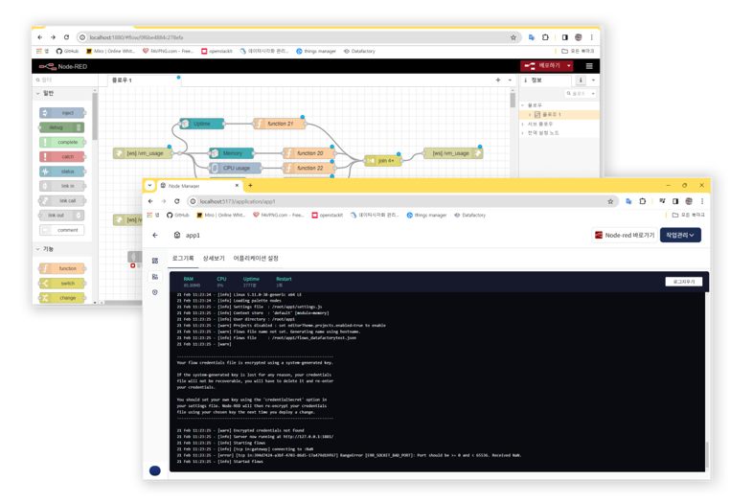
Task: Select the 로그기록 tab in Node Manager
Action: pyautogui.click(x=182, y=259)
